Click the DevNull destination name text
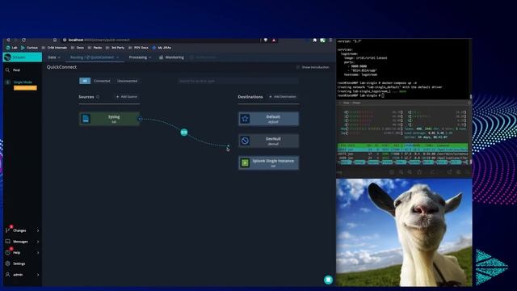This screenshot has height=291, width=517. 273,139
